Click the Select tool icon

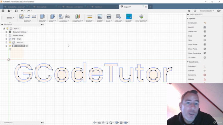click(x=129, y=16)
